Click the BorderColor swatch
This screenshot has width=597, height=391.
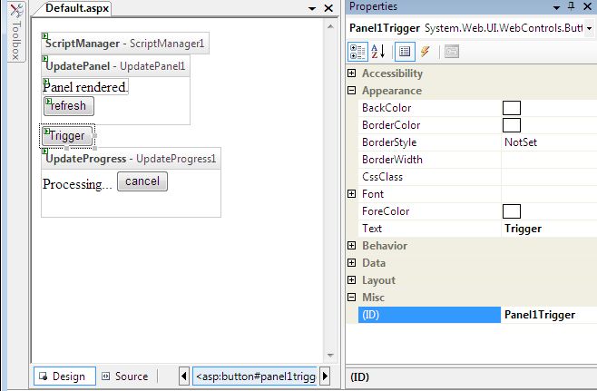point(512,125)
